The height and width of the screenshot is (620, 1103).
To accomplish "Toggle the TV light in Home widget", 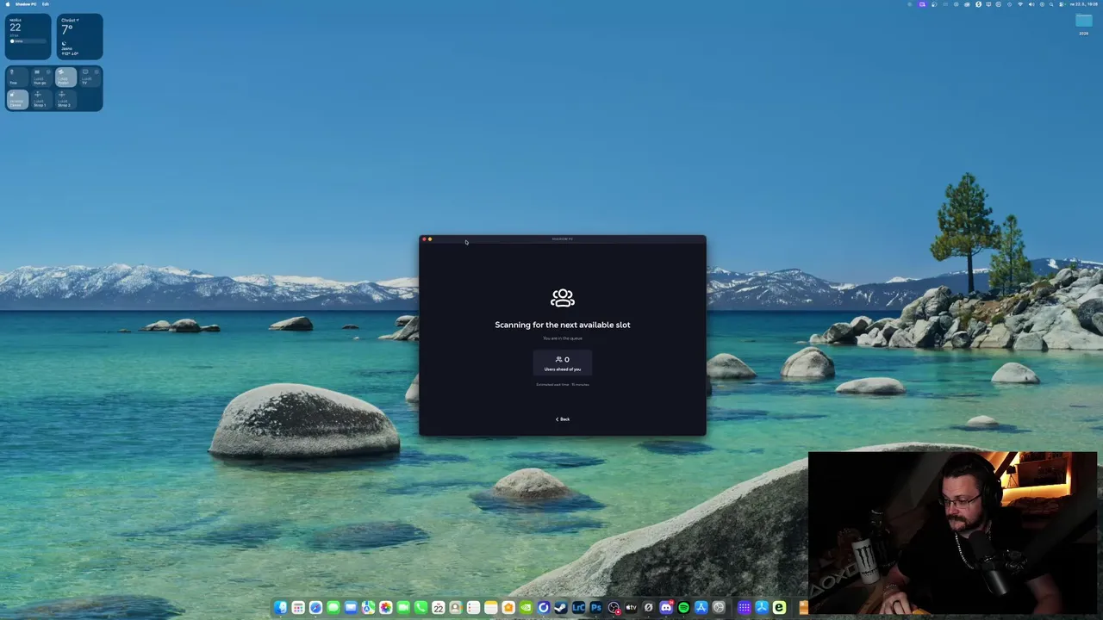I will tap(90, 77).
